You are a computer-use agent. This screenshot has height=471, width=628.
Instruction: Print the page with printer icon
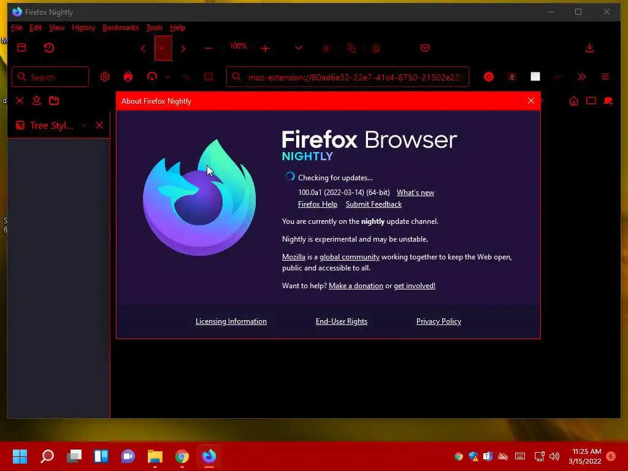(128, 77)
